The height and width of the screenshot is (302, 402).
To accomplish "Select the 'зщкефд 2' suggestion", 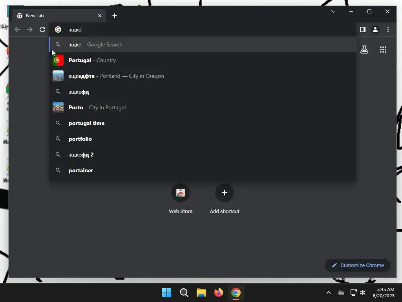I will tap(203, 155).
